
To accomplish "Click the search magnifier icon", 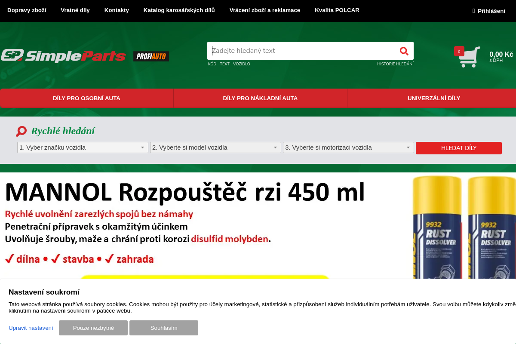I will tap(404, 51).
